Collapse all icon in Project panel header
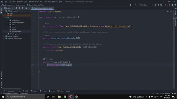Image resolution: width=177 pixels, height=99 pixels. 22,8
